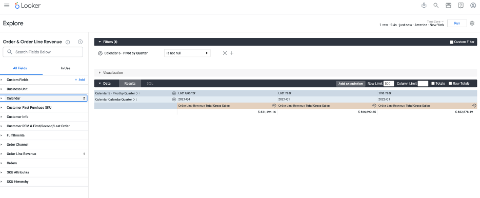
Task: Click the icon left of the top search icon
Action: click(424, 6)
